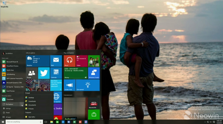Open Settings from the Start menu
The height and width of the screenshot is (124, 223).
[8, 108]
